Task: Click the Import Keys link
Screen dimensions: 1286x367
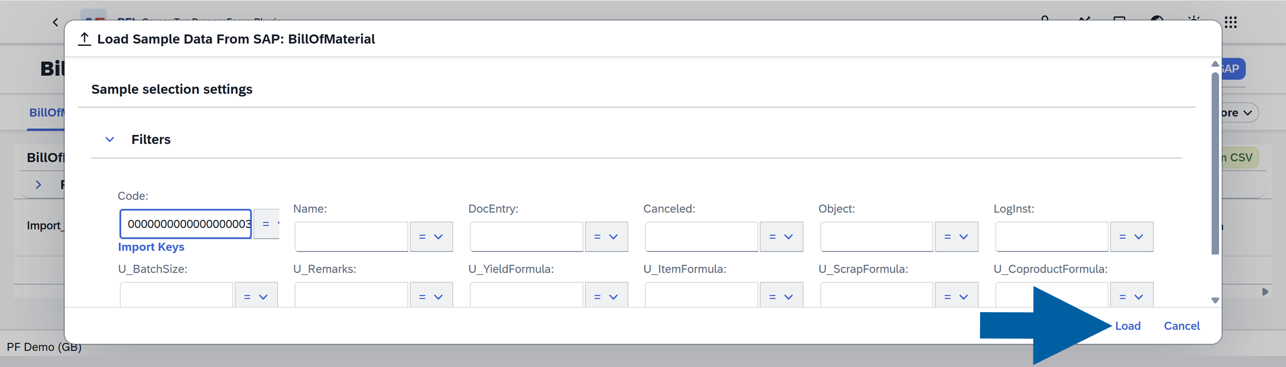Action: (x=151, y=247)
